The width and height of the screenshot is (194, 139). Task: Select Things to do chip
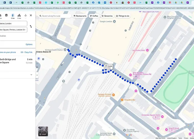click(122, 16)
